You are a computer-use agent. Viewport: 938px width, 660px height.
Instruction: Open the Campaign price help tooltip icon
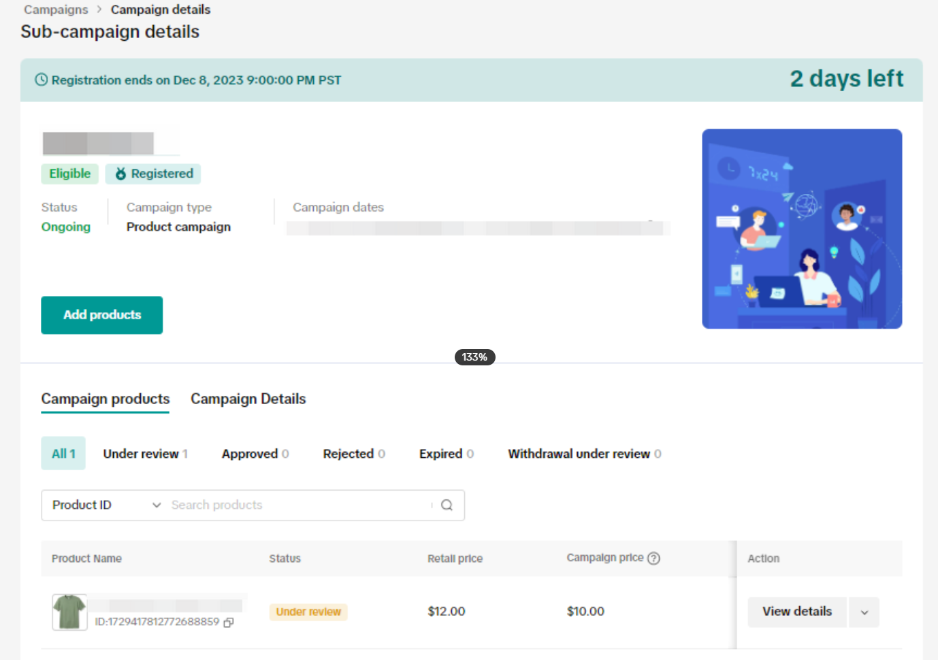653,558
